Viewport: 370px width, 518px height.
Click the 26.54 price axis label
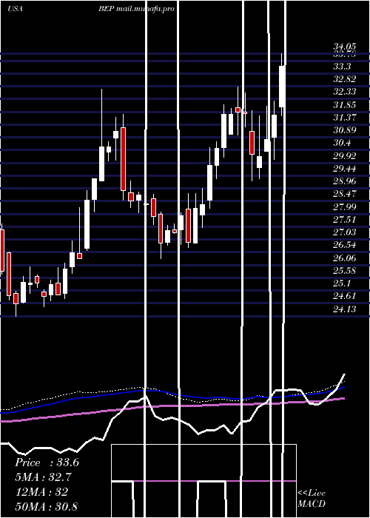point(344,245)
